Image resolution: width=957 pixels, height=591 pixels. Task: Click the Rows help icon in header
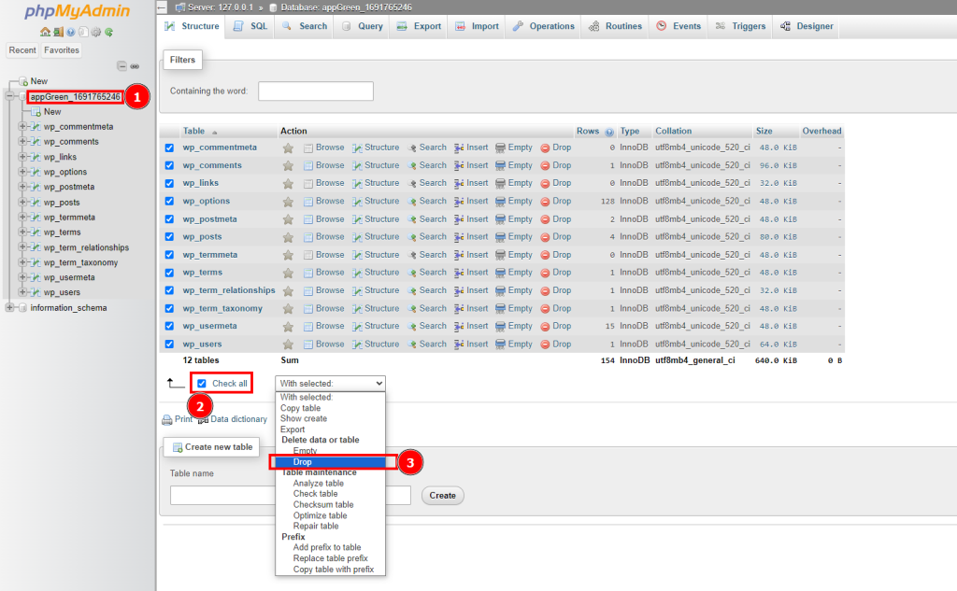click(x=609, y=132)
